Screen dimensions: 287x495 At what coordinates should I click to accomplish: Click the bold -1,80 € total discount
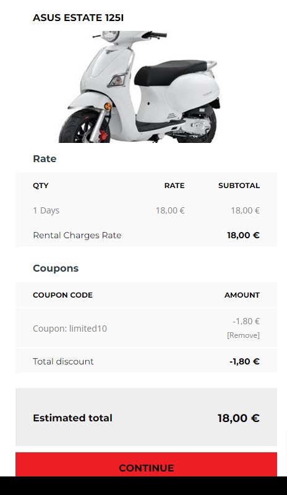coord(244,361)
